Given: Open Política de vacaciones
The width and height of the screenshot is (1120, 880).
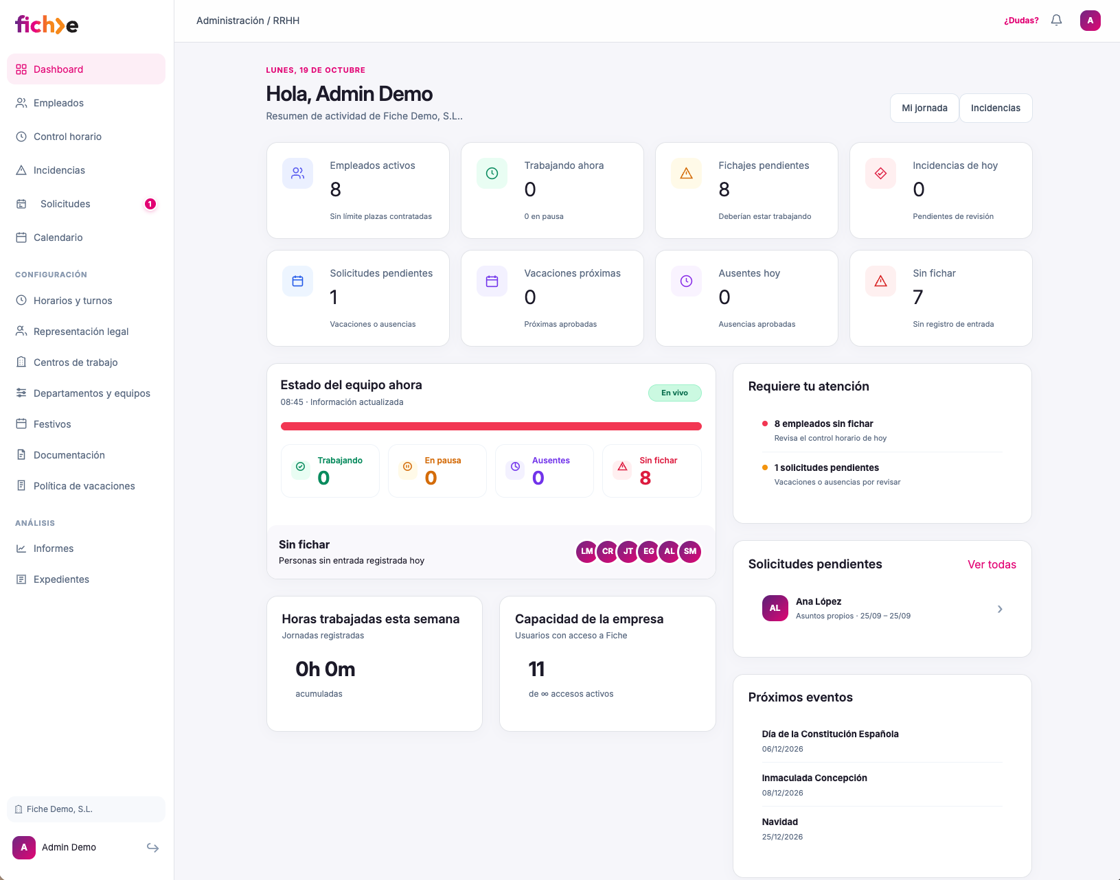Looking at the screenshot, I should 86,486.
